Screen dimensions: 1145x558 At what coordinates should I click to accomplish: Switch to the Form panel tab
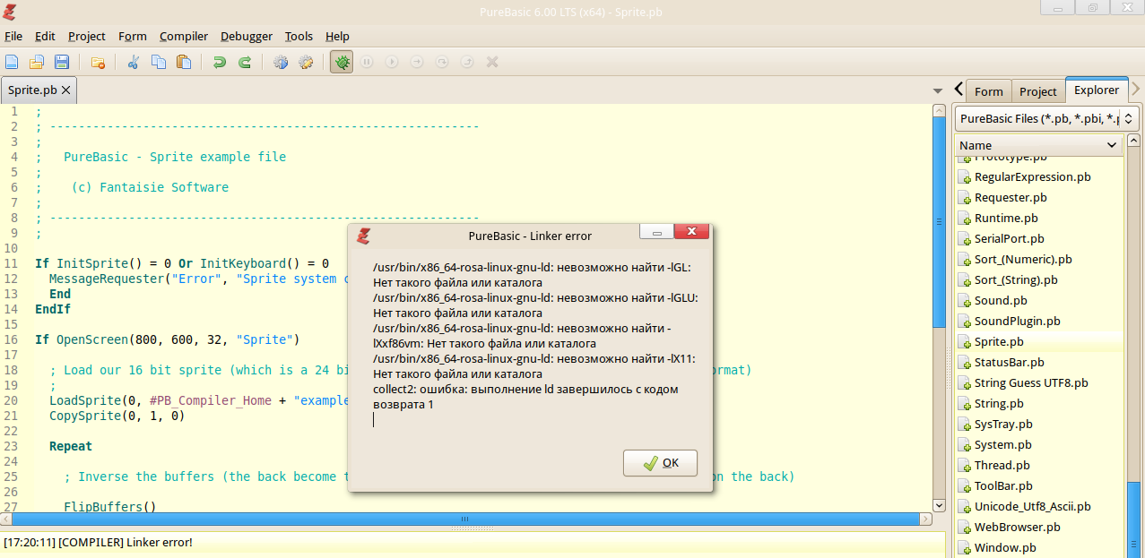coord(989,91)
